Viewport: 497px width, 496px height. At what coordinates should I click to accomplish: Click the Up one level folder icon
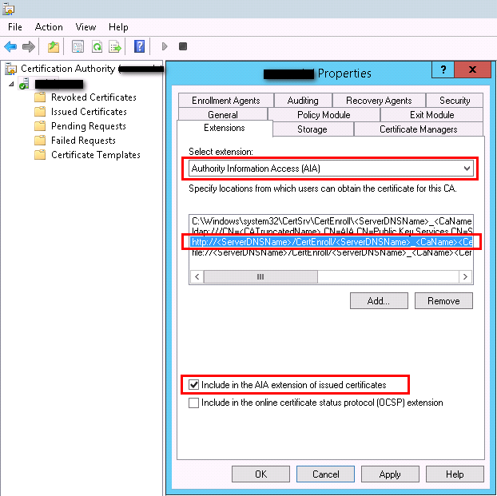pos(54,46)
